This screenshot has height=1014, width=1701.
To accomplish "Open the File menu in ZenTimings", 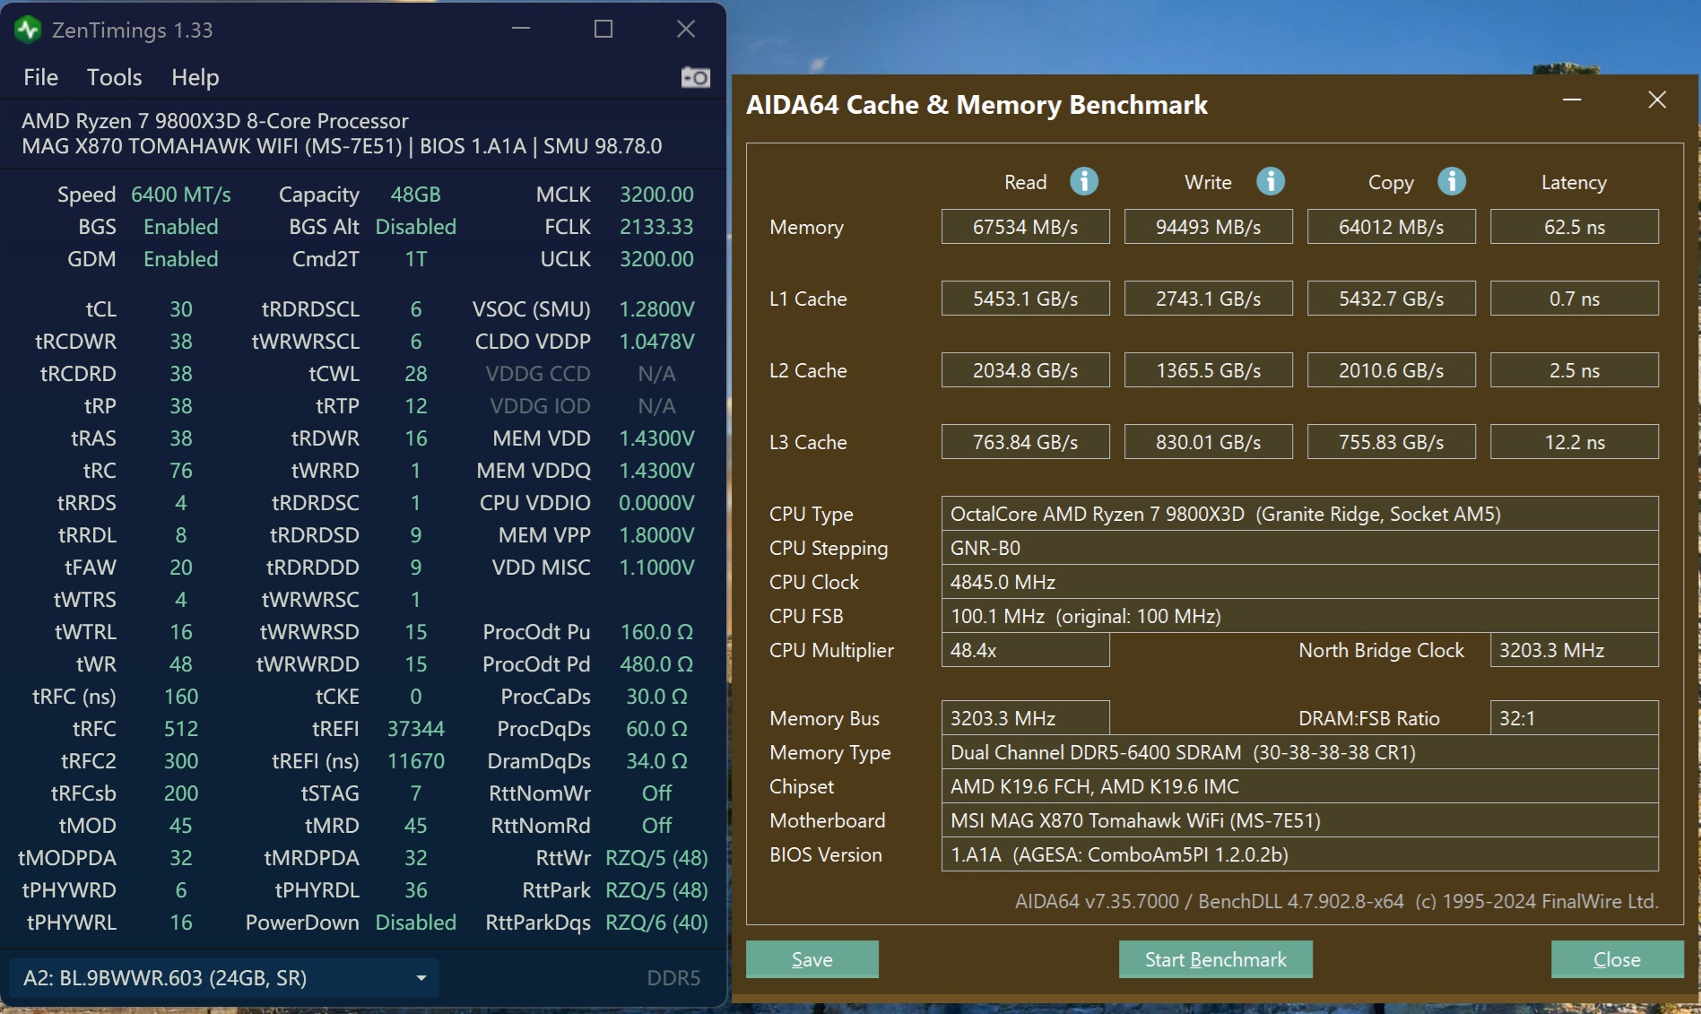I will pyautogui.click(x=39, y=77).
